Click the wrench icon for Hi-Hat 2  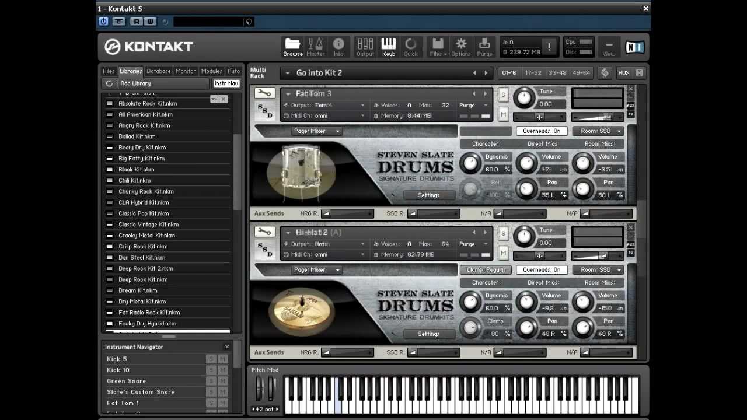(x=264, y=232)
